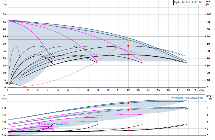Click the P2 label near lower-left curves
Viewport: 215px width, 140px height.
click(x=52, y=130)
